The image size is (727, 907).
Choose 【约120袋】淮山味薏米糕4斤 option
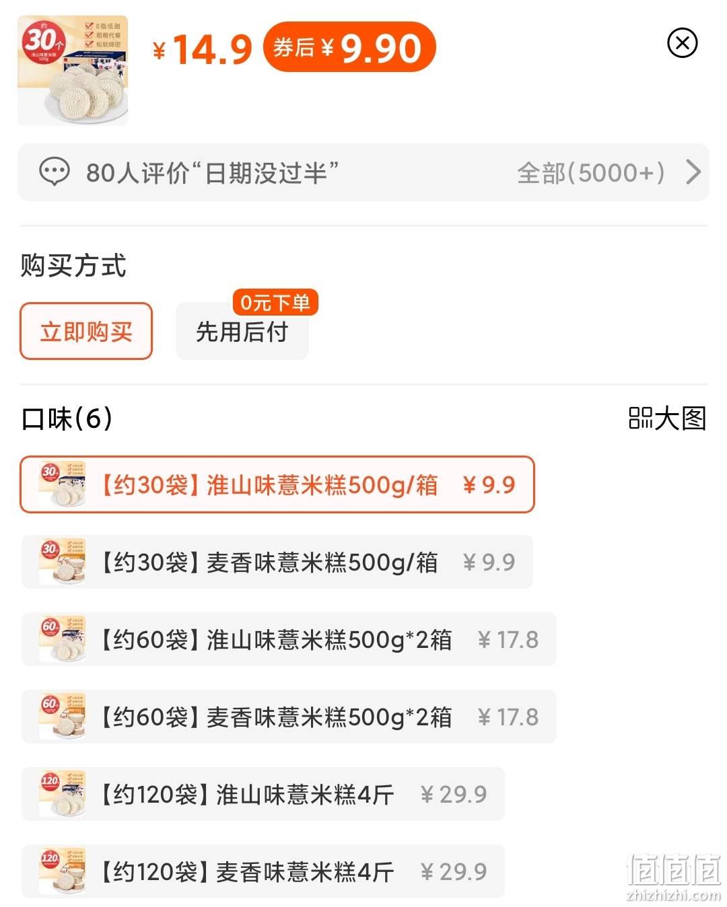[x=263, y=794]
